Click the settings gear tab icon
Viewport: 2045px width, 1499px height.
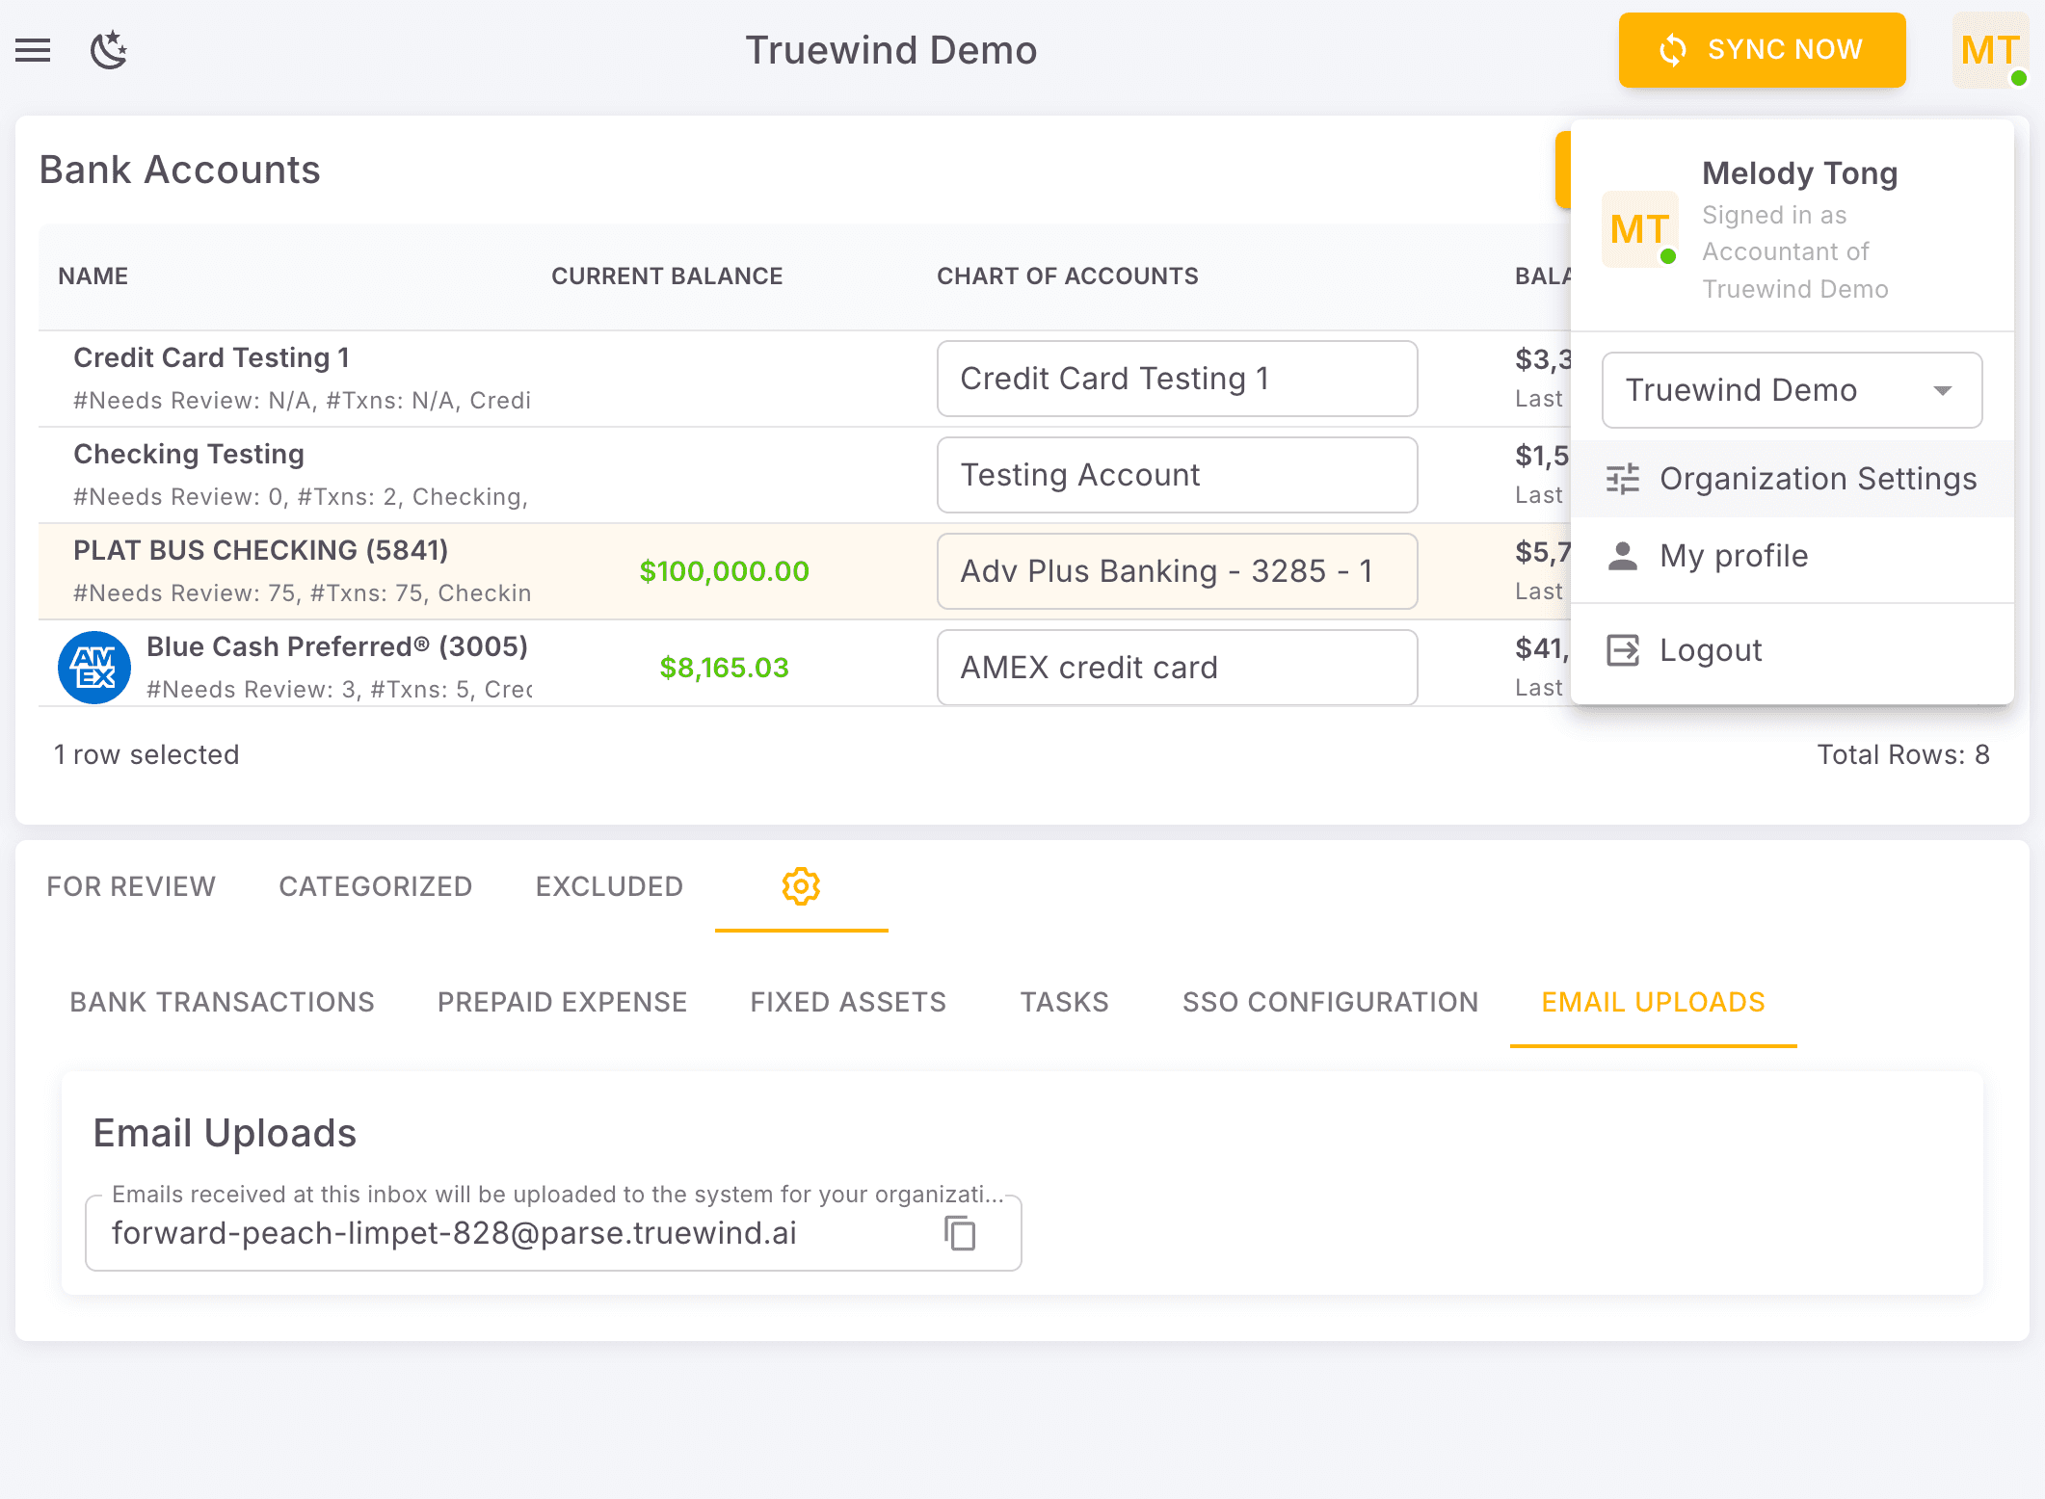801,886
